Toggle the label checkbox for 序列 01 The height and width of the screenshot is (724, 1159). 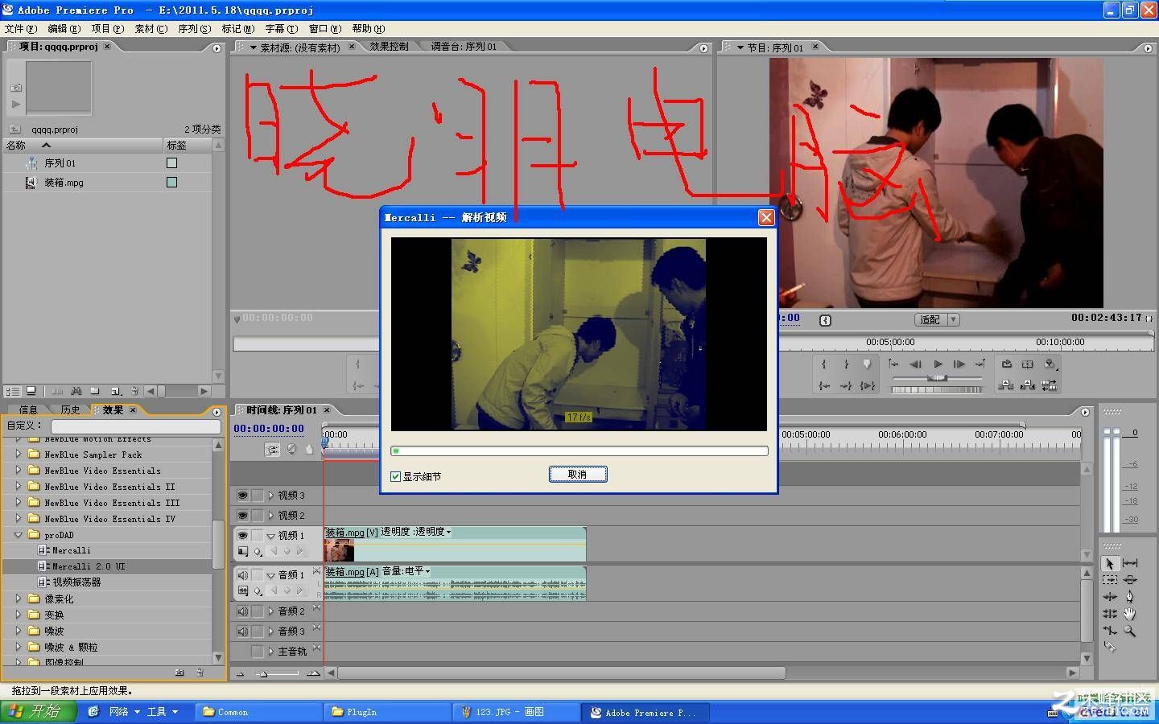[x=171, y=162]
